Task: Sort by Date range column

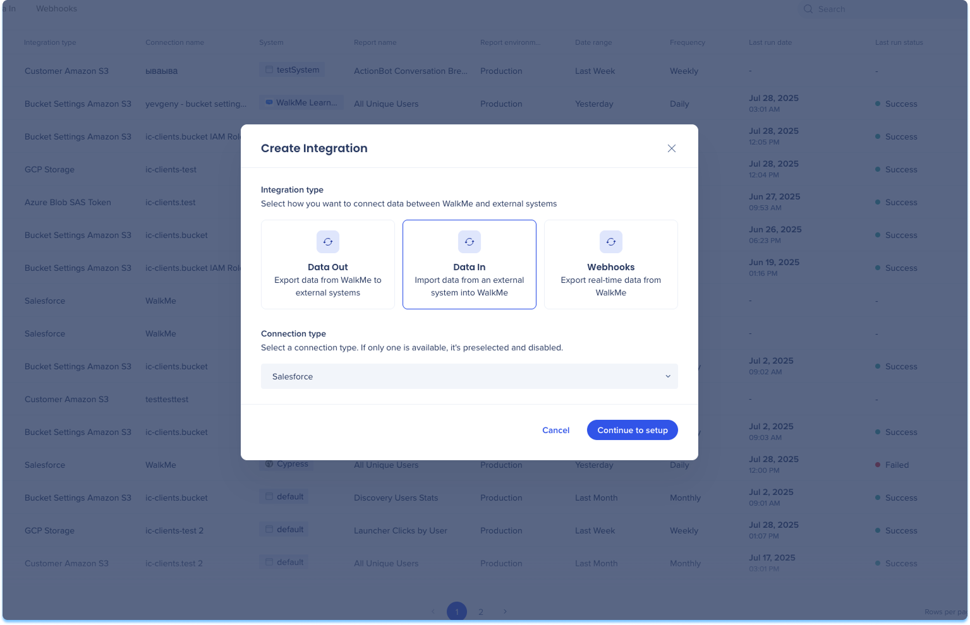Action: pos(593,42)
